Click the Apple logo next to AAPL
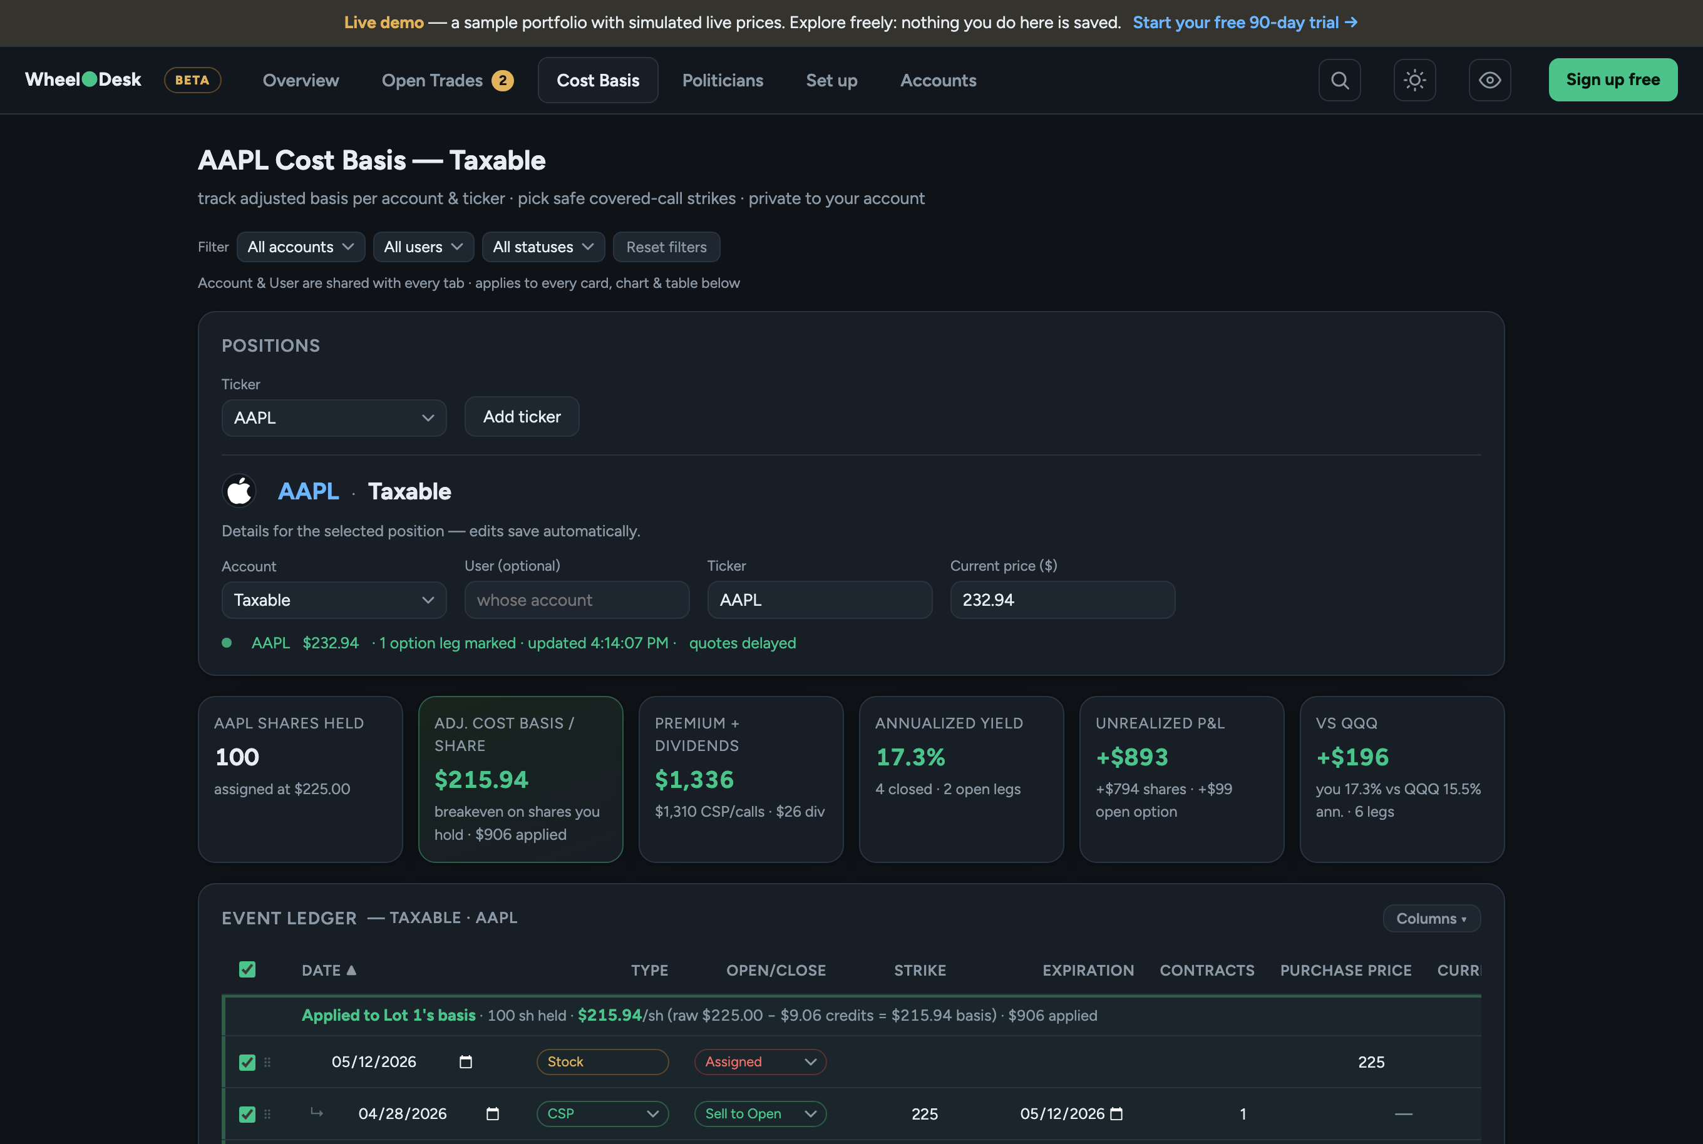The image size is (1703, 1144). pyautogui.click(x=239, y=491)
